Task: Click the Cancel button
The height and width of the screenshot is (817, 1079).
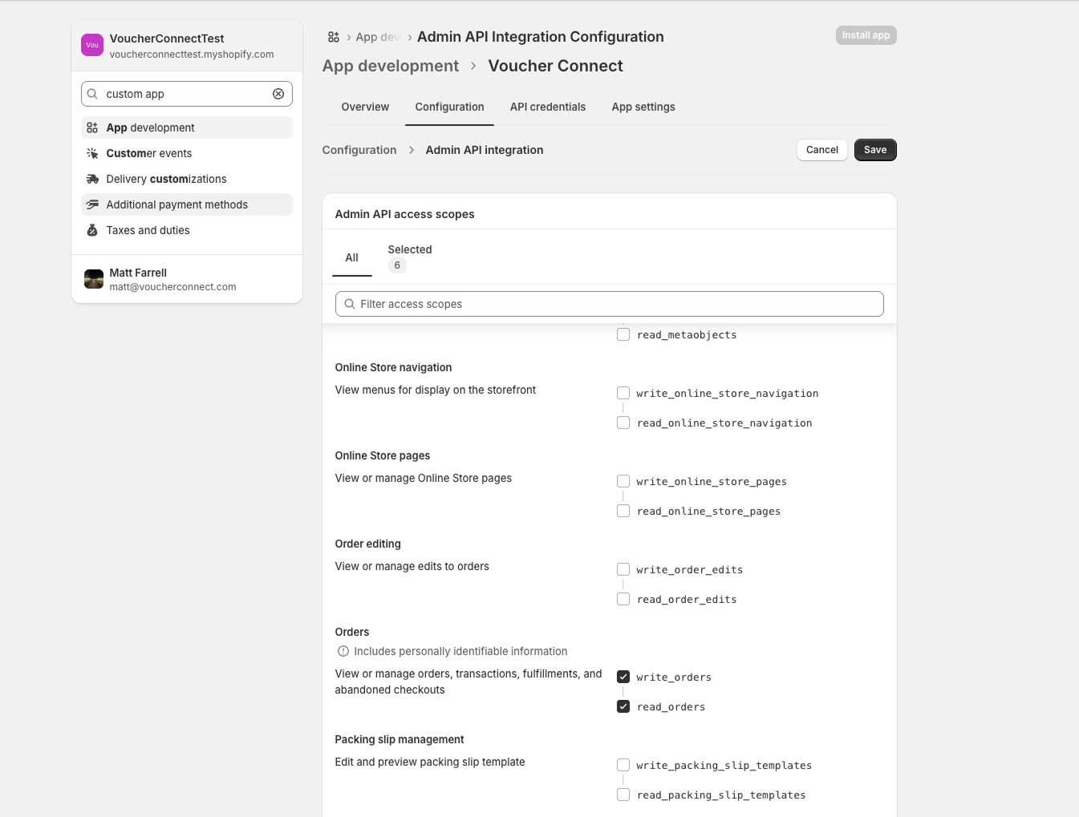Action: [x=821, y=150]
